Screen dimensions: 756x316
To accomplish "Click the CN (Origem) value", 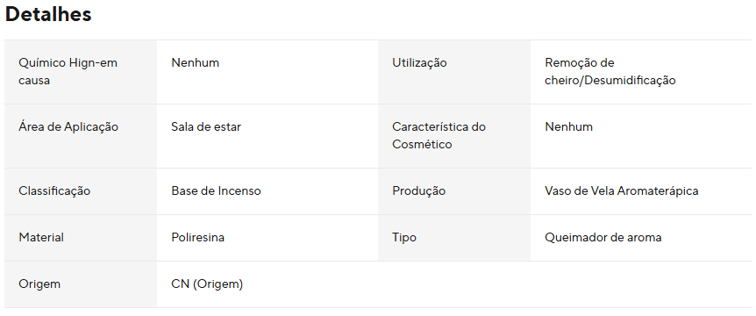I will pyautogui.click(x=207, y=284).
